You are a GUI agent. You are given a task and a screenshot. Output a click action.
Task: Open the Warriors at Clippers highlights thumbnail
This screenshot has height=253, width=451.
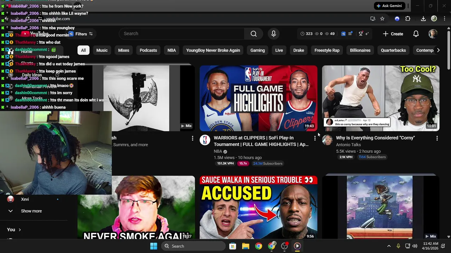(x=258, y=98)
